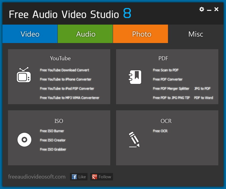This screenshot has width=226, height=189.
Task: Open the PDF to Word tool
Action: [x=204, y=98]
